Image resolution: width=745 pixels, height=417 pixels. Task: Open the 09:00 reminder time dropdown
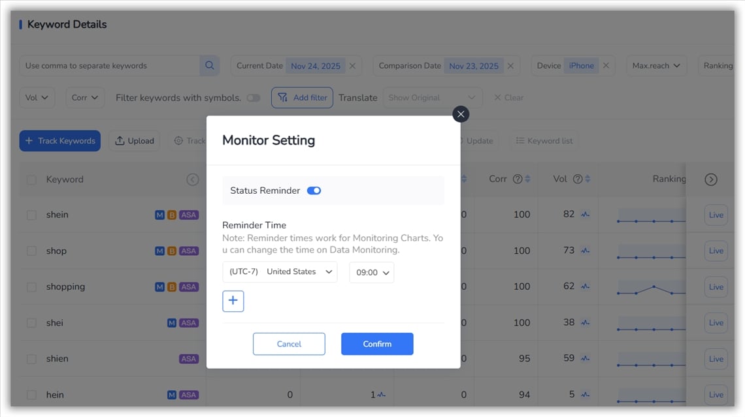371,273
